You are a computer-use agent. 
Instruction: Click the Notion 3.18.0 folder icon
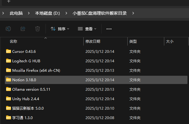point(9,80)
